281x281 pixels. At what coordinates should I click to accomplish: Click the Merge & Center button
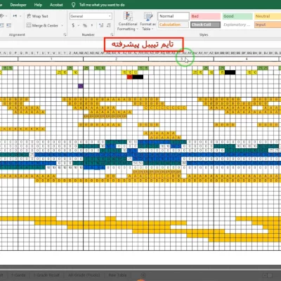[43, 25]
